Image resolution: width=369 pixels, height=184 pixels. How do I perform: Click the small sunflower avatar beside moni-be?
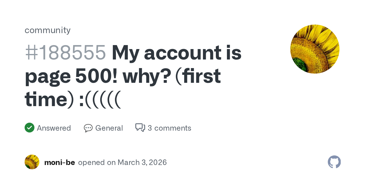click(32, 162)
